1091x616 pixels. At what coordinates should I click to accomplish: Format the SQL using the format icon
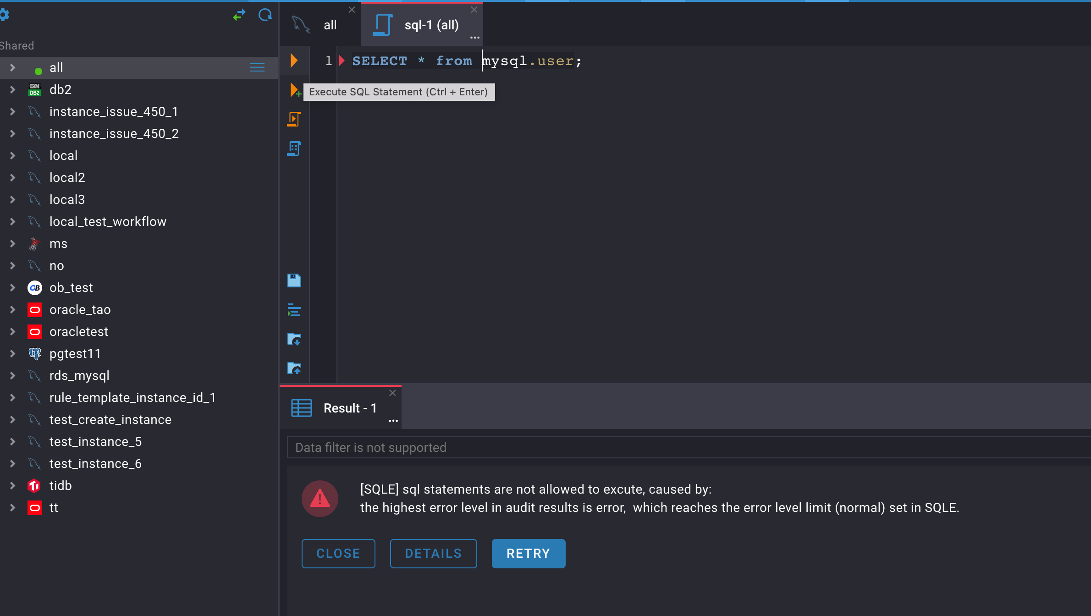(x=294, y=310)
